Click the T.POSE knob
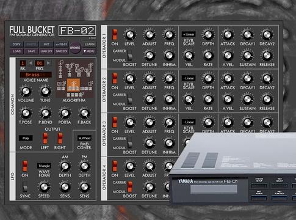 click(x=26, y=113)
